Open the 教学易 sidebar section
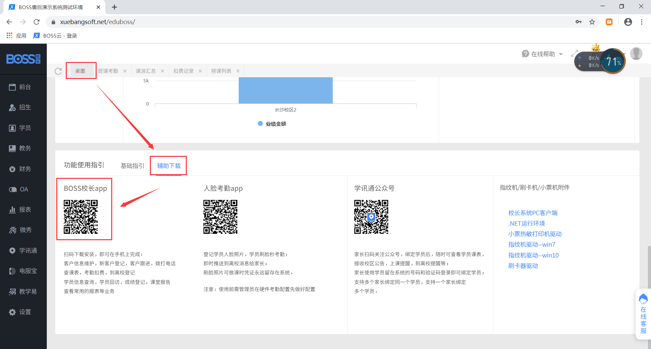Screen dimensions: 651x349 23,292
